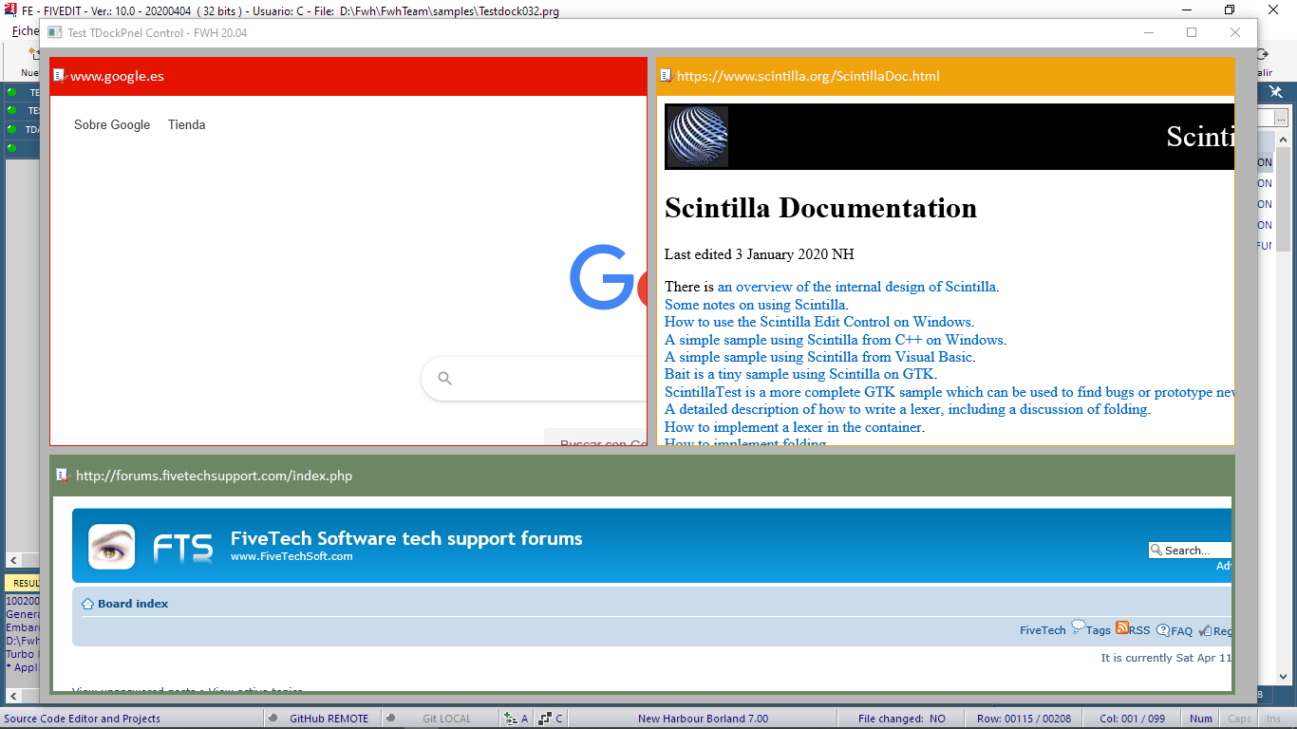Click www.FiveTechSoft.com link in forum banner
The width and height of the screenshot is (1297, 729).
pos(291,556)
